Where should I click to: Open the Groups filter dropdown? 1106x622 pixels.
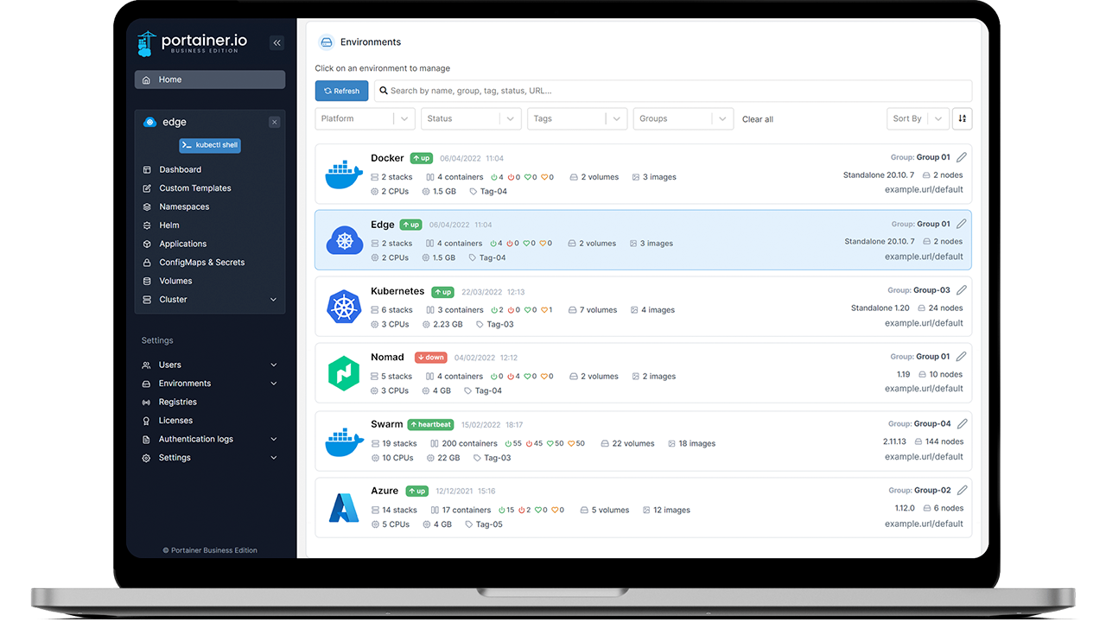683,118
